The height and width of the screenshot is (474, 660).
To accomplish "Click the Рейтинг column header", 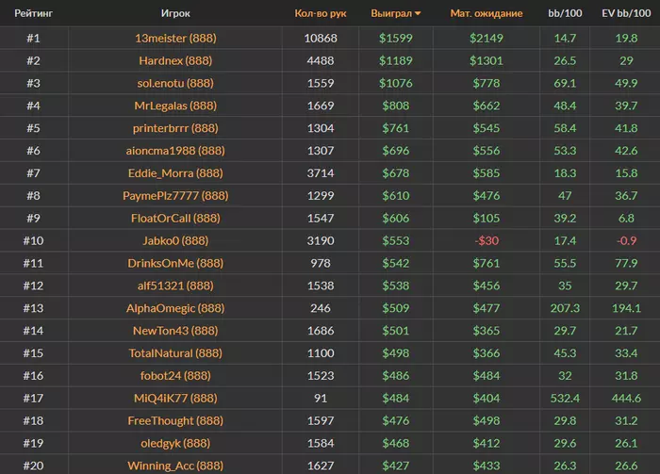I will 33,14.
